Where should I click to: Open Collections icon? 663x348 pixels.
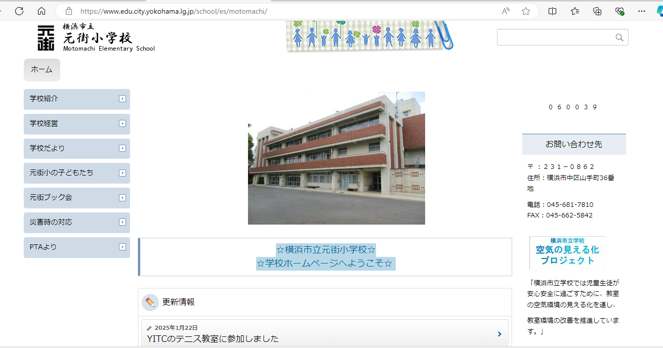[597, 11]
